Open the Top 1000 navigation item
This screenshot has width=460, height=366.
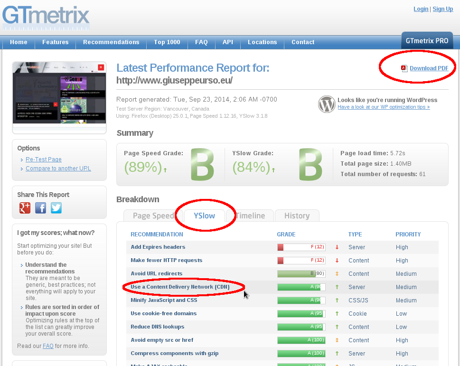[167, 42]
